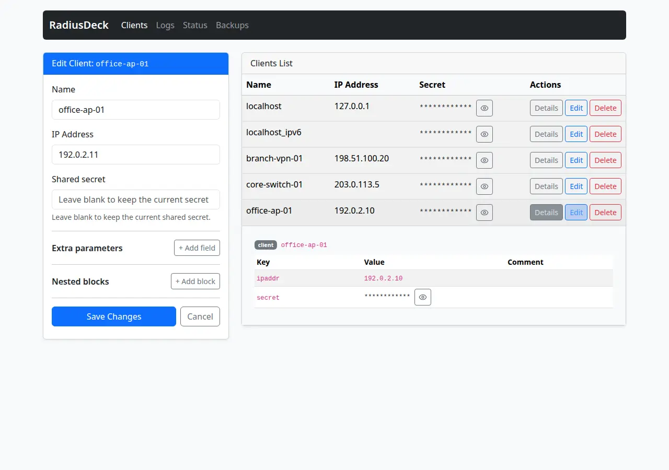Screen dimensions: 669x470
Task: Reveal the secret for localhost
Action: (485, 108)
